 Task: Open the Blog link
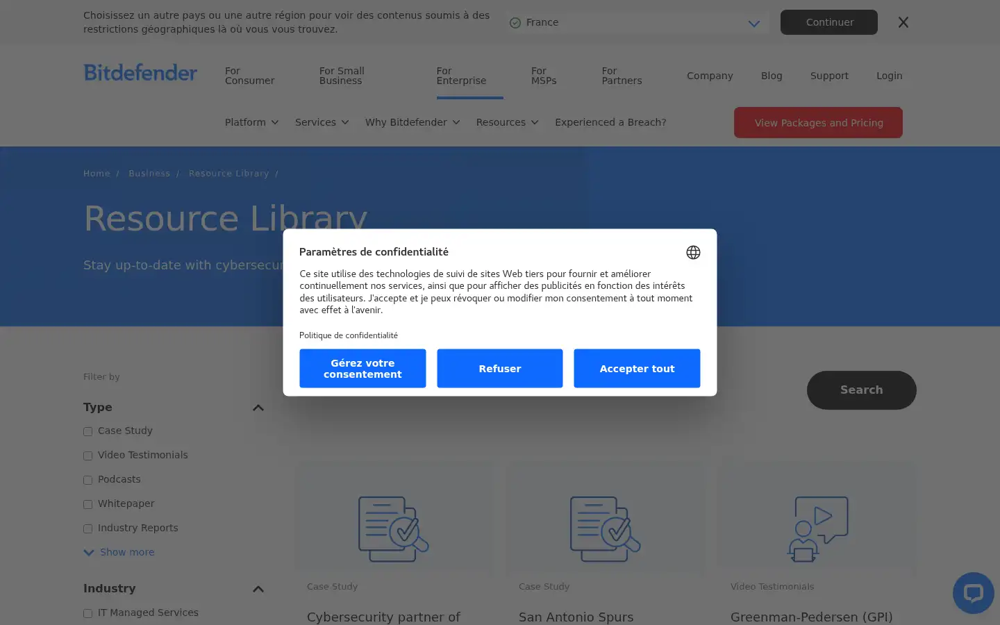[772, 76]
